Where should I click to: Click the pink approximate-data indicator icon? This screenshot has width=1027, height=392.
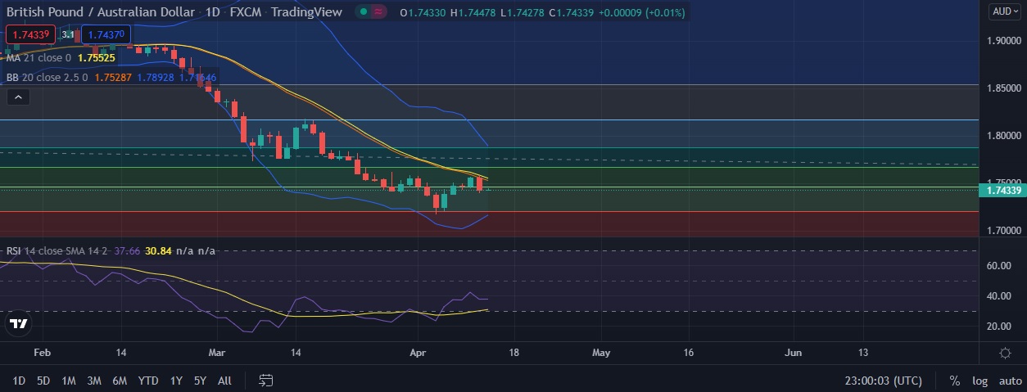[378, 12]
